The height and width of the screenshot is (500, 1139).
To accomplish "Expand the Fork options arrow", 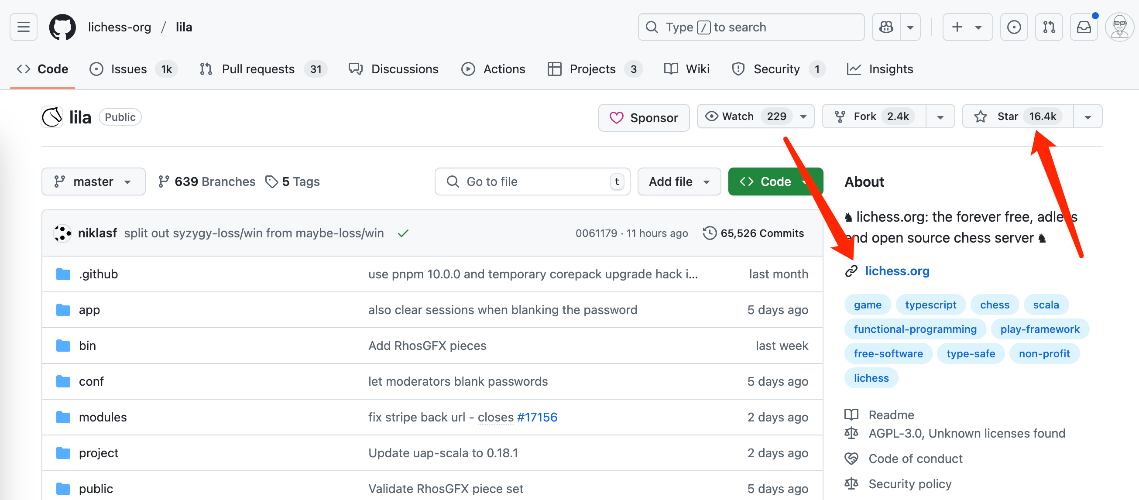I will [940, 117].
